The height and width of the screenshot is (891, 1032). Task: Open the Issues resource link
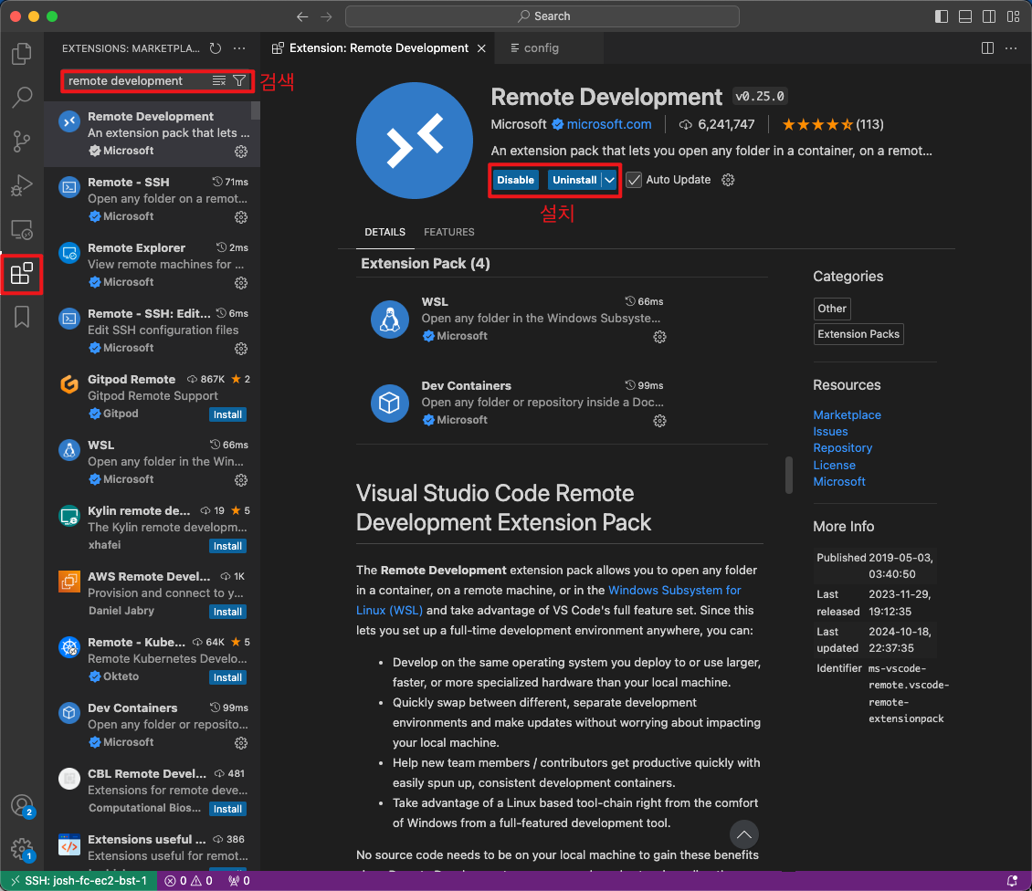click(x=830, y=432)
